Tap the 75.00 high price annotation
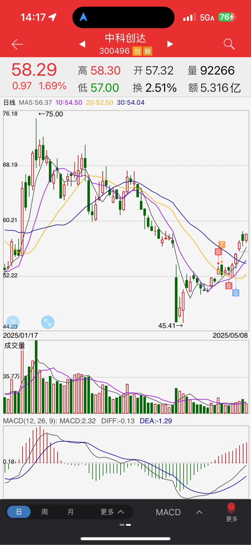The image size is (251, 545). tap(51, 114)
